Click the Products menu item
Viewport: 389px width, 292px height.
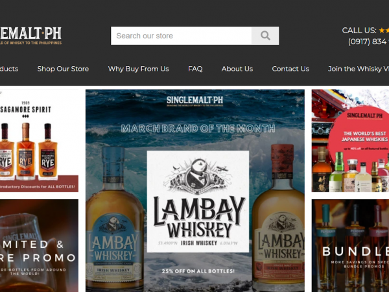[x=8, y=69]
